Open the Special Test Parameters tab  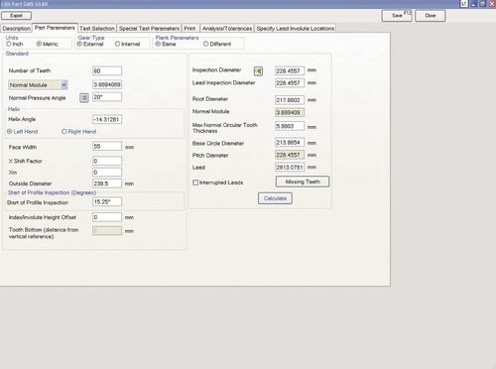pos(149,29)
